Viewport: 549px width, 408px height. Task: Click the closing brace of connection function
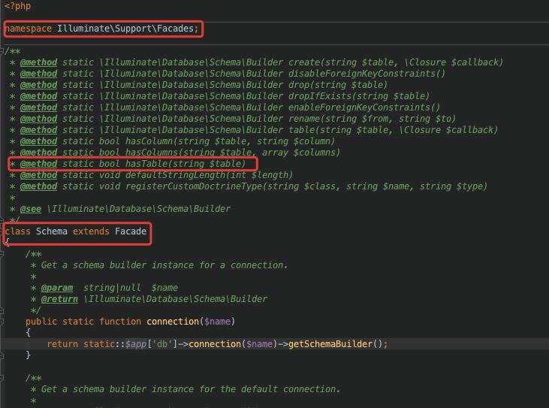28,355
